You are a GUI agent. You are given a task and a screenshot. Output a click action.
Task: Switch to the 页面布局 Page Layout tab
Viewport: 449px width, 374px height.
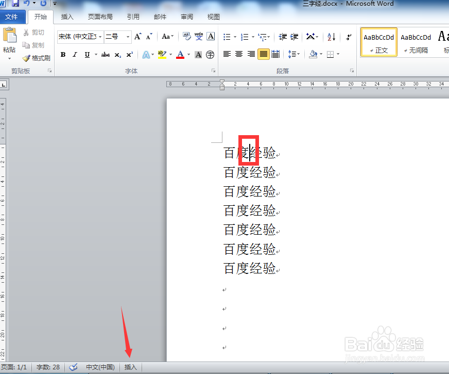100,17
